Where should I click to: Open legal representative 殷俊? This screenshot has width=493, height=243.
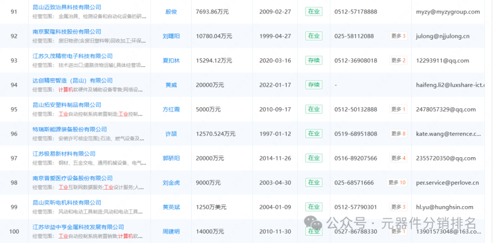pos(171,12)
